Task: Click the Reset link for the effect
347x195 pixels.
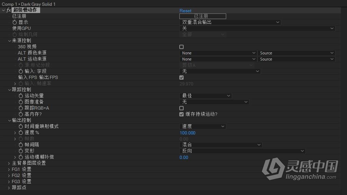Action: 185,10
